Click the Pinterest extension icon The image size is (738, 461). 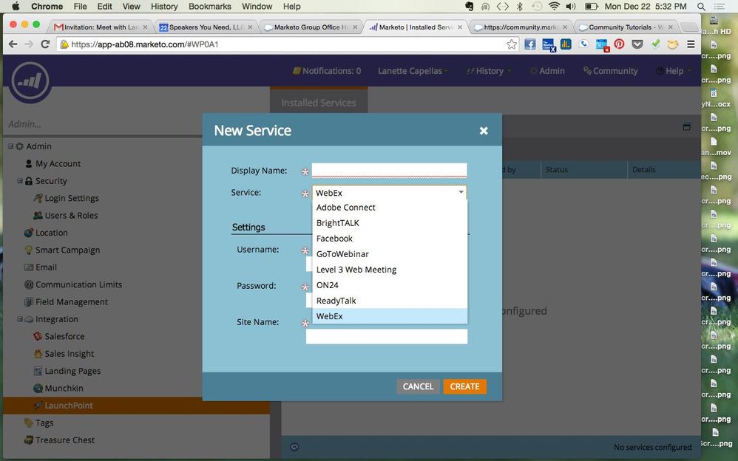pyautogui.click(x=620, y=44)
